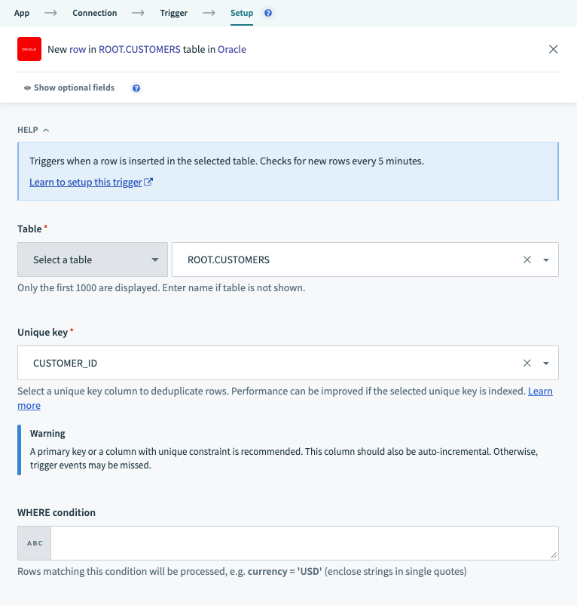Click the ABC text type icon
The width and height of the screenshot is (577, 605).
[x=35, y=543]
